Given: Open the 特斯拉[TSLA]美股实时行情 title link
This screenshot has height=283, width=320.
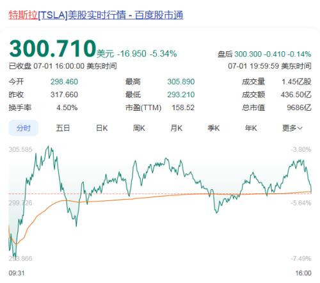Looking at the screenshot, I should tap(96, 15).
